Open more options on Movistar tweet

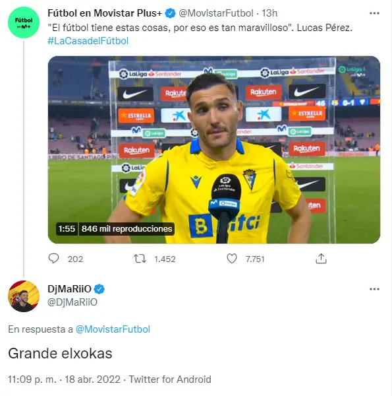374,13
